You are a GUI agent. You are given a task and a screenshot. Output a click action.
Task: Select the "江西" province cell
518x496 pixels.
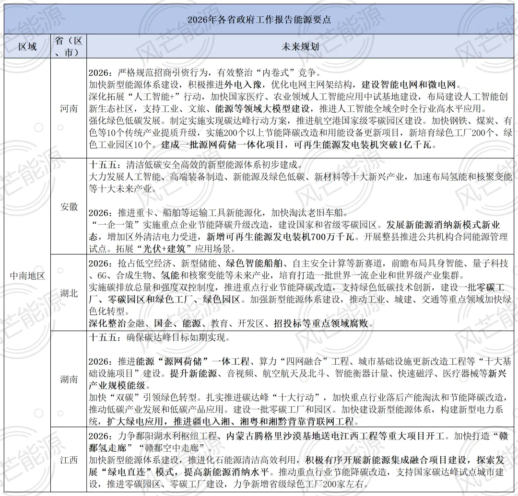coord(69,460)
